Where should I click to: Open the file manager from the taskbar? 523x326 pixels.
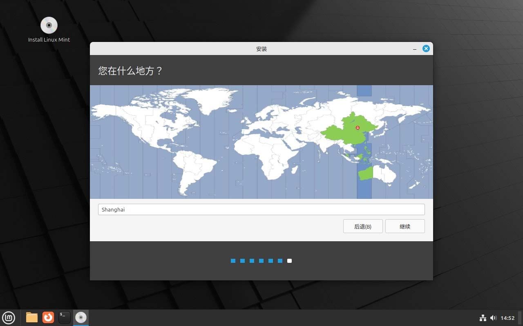point(31,317)
